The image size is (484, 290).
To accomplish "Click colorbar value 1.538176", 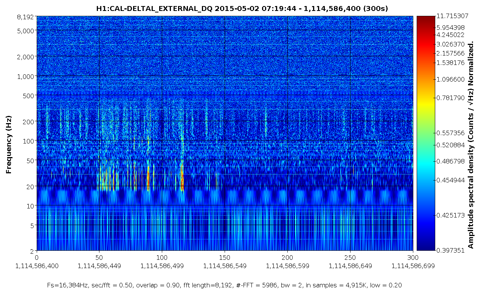I will [x=450, y=62].
